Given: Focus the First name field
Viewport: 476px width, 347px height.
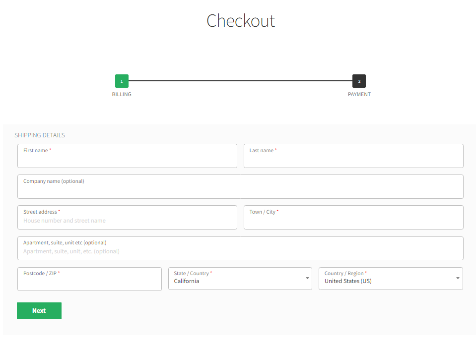Looking at the screenshot, I should pyautogui.click(x=127, y=156).
